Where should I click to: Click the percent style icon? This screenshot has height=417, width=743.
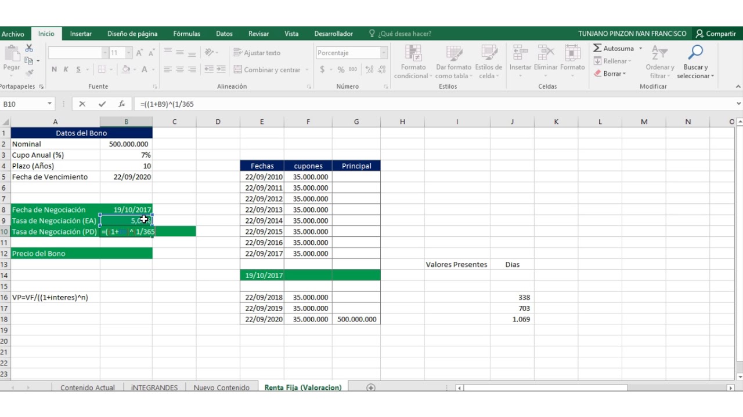click(341, 69)
